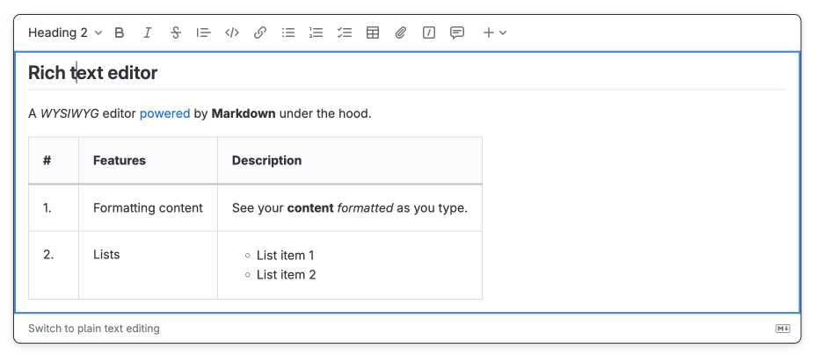Insert a comment template
Image resolution: width=815 pixels, height=355 pixels.
click(x=457, y=33)
